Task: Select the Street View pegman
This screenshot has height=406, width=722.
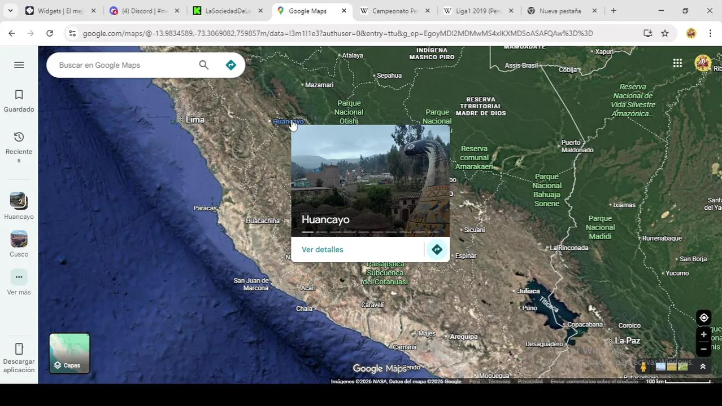Action: pyautogui.click(x=643, y=367)
